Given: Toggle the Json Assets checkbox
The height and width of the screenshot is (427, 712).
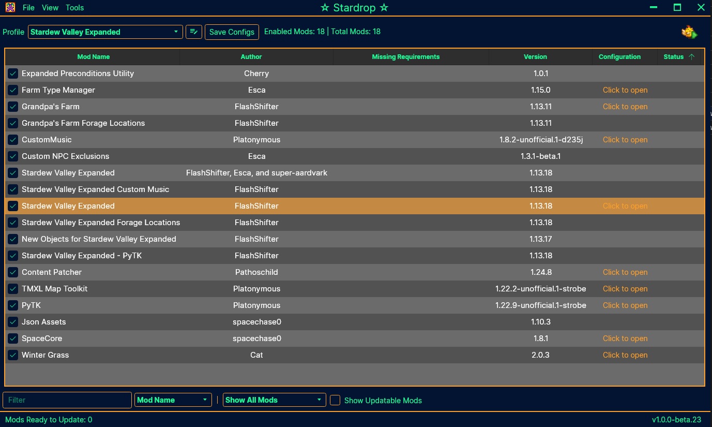Looking at the screenshot, I should [x=13, y=322].
